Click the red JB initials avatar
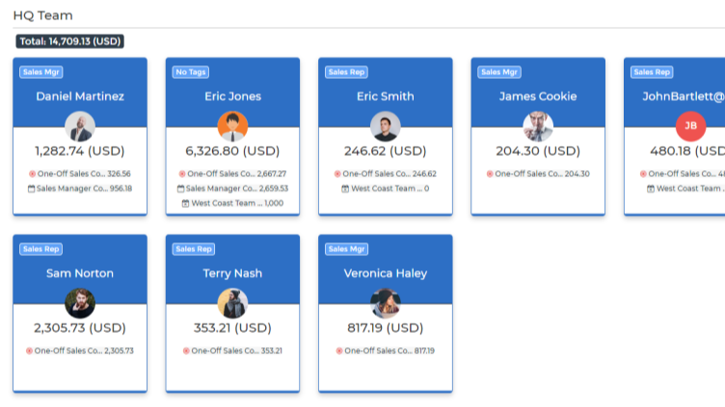The image size is (725, 407). [x=689, y=126]
